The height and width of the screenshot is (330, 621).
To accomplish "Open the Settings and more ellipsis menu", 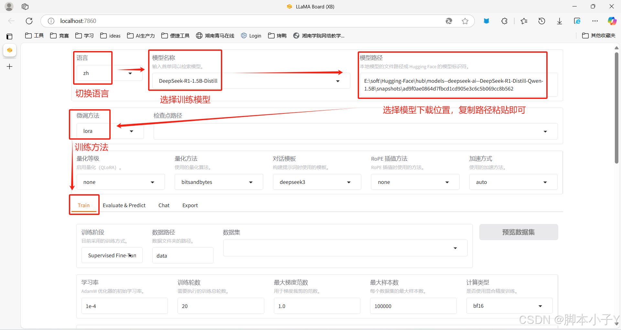I will [595, 21].
